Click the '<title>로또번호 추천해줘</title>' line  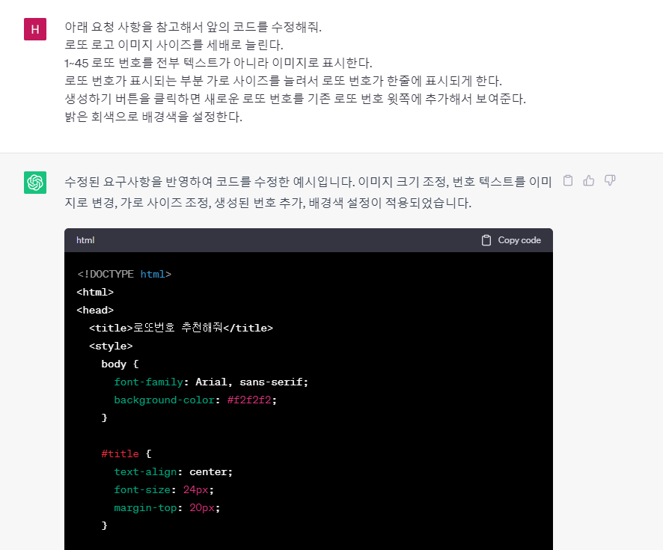[x=181, y=328]
